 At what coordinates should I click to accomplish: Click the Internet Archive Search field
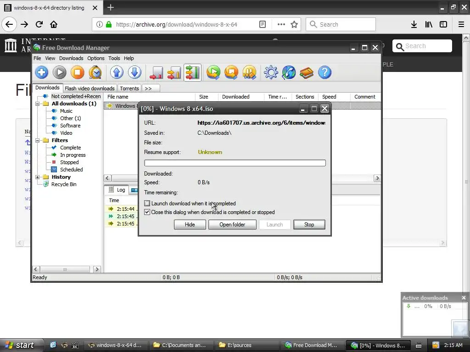point(422,46)
